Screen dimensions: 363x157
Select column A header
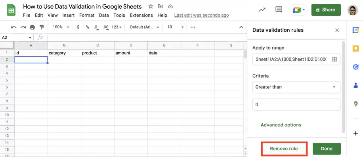coord(31,45)
